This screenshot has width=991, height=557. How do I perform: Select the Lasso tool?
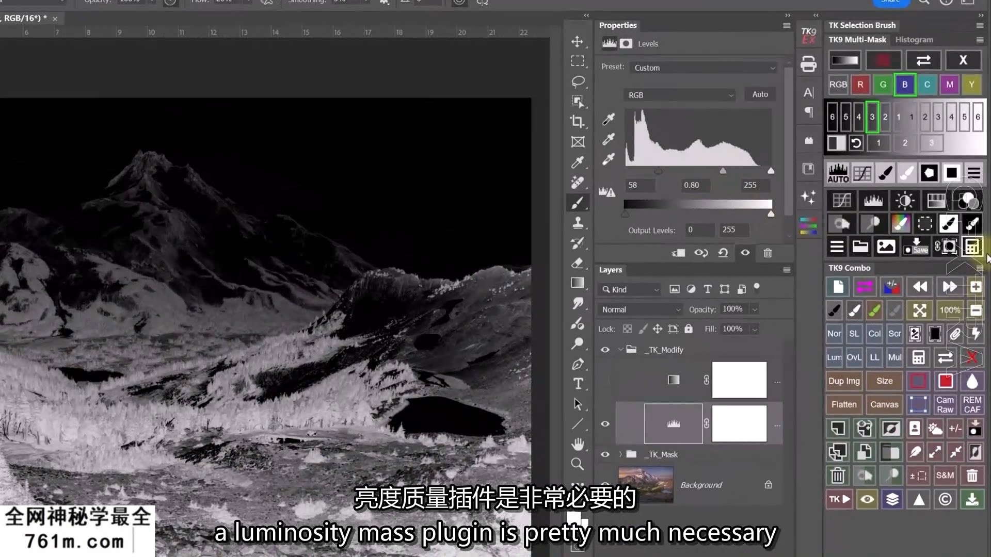(x=578, y=81)
